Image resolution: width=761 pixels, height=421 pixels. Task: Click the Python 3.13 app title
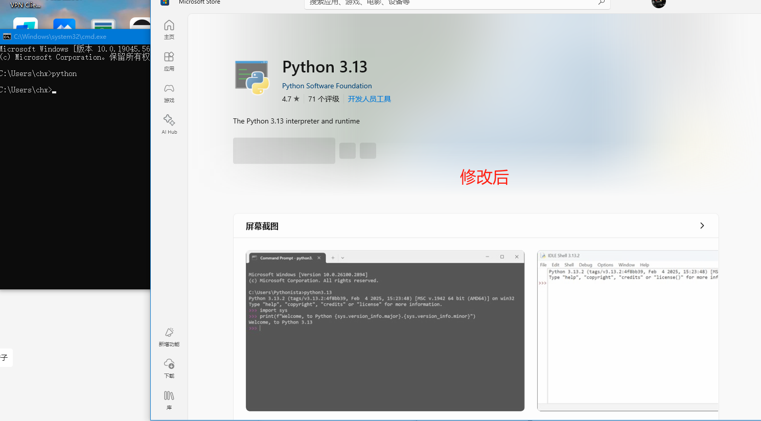click(325, 67)
